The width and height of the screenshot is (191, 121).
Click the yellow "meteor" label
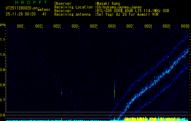coord(44,10)
